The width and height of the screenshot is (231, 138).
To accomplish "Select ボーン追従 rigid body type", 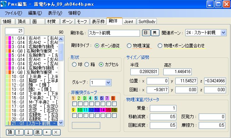I will [x=97, y=46].
